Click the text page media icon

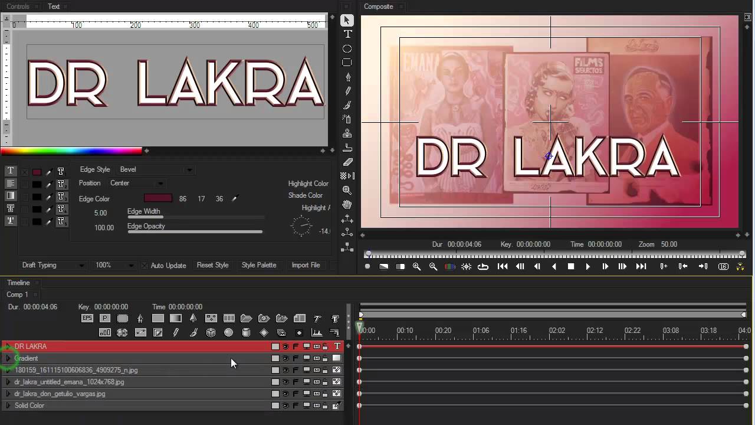click(300, 318)
